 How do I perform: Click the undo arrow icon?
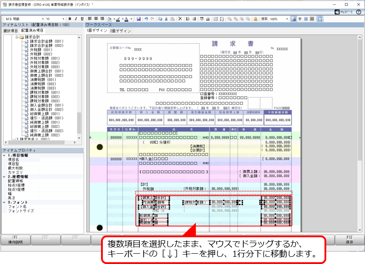coord(146,19)
